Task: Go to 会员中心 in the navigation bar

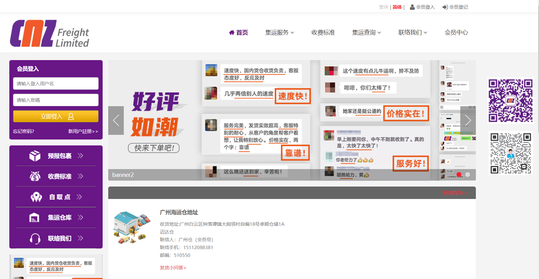Action: pos(456,32)
